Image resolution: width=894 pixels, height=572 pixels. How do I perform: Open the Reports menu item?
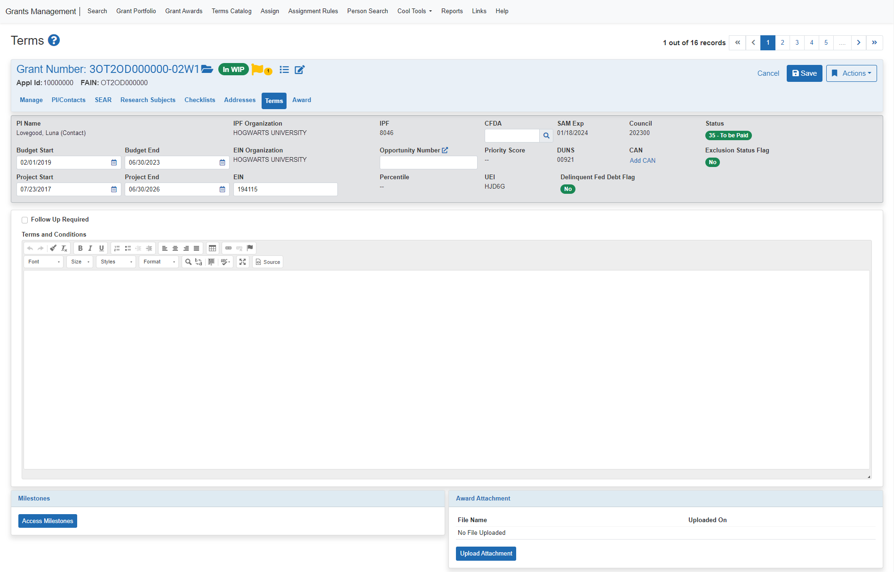click(452, 11)
